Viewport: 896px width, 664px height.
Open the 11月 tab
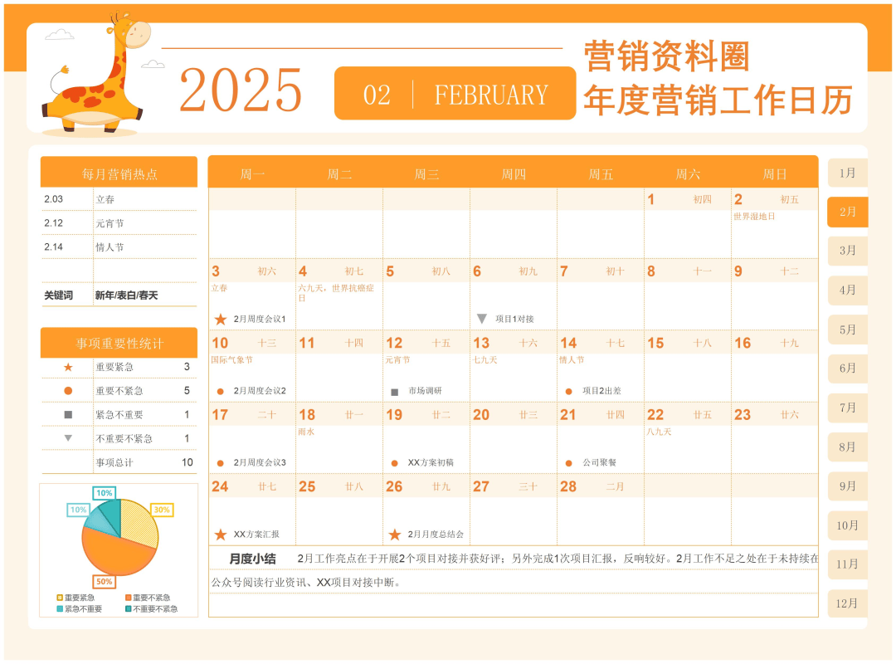coord(847,564)
